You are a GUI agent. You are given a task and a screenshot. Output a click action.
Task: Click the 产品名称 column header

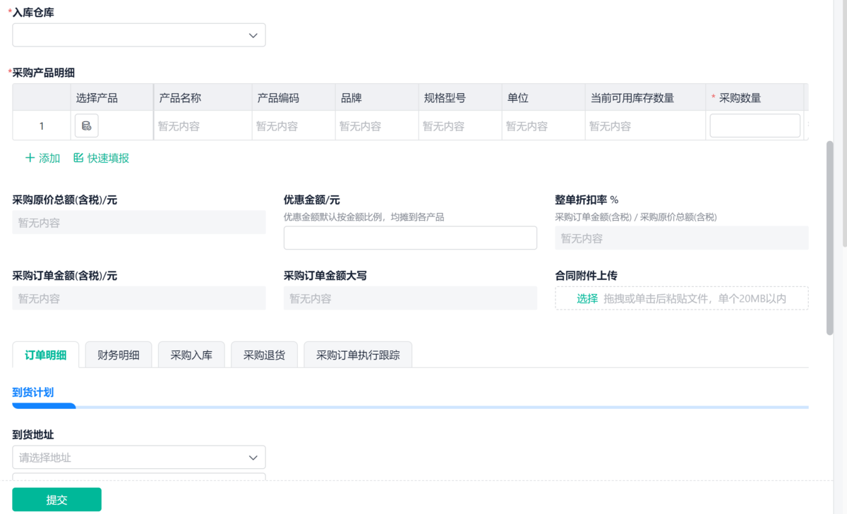(x=181, y=98)
